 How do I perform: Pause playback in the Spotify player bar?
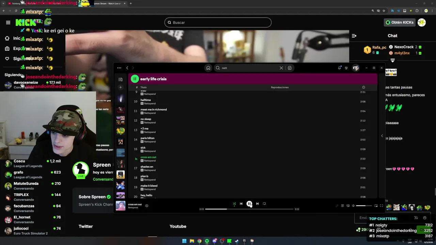pyautogui.click(x=249, y=204)
